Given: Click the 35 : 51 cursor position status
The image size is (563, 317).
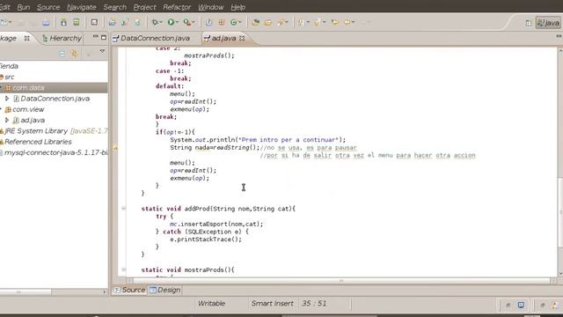Looking at the screenshot, I should coord(314,304).
